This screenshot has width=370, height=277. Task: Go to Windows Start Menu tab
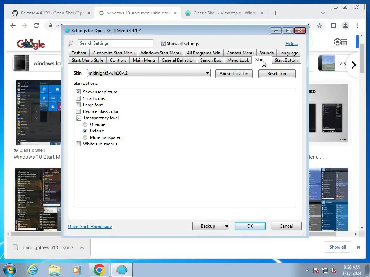(x=161, y=53)
